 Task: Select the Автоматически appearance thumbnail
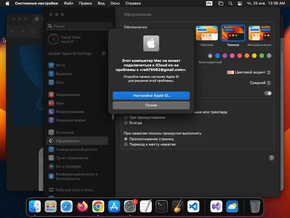259,33
